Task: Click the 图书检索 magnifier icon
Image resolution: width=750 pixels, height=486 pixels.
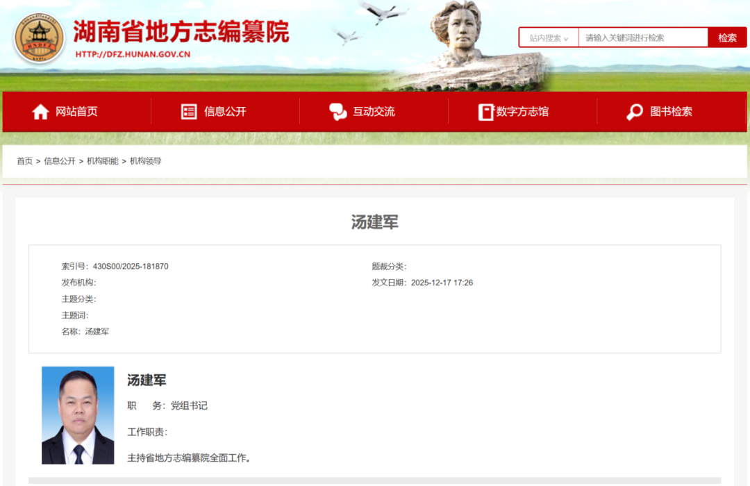Action: tap(635, 112)
